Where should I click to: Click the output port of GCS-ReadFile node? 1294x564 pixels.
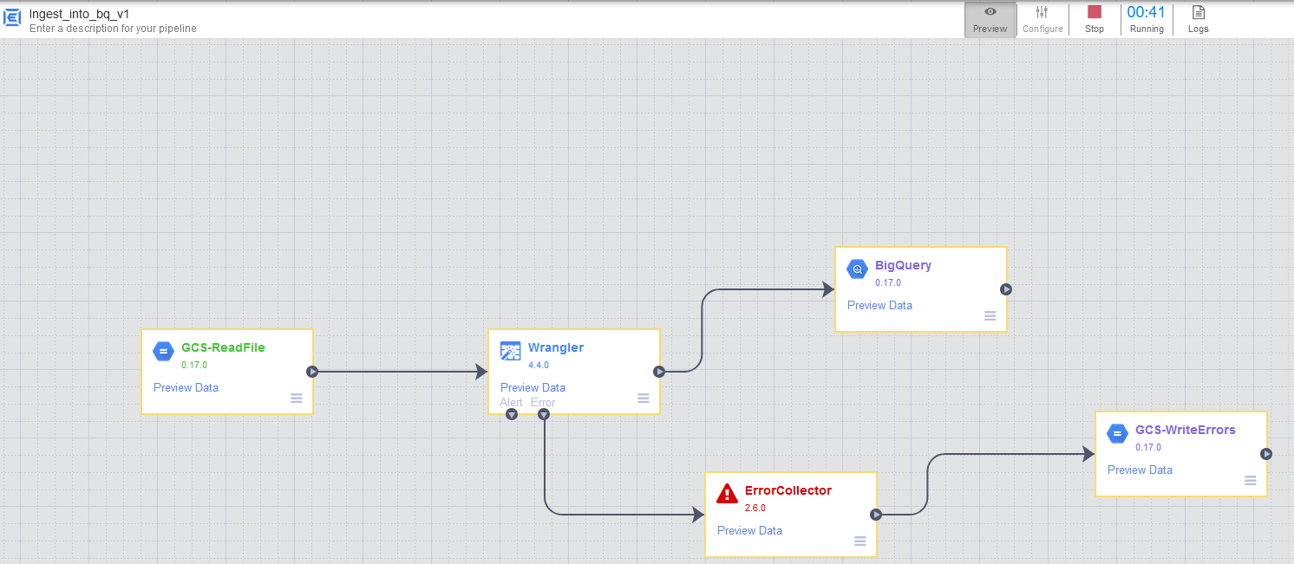[312, 372]
